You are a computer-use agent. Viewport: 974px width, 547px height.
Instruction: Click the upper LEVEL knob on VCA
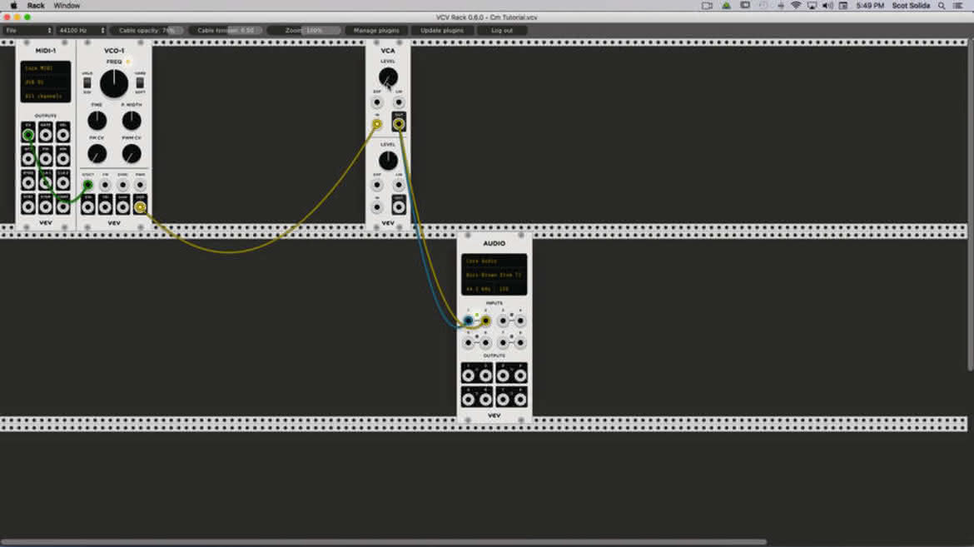pos(388,77)
